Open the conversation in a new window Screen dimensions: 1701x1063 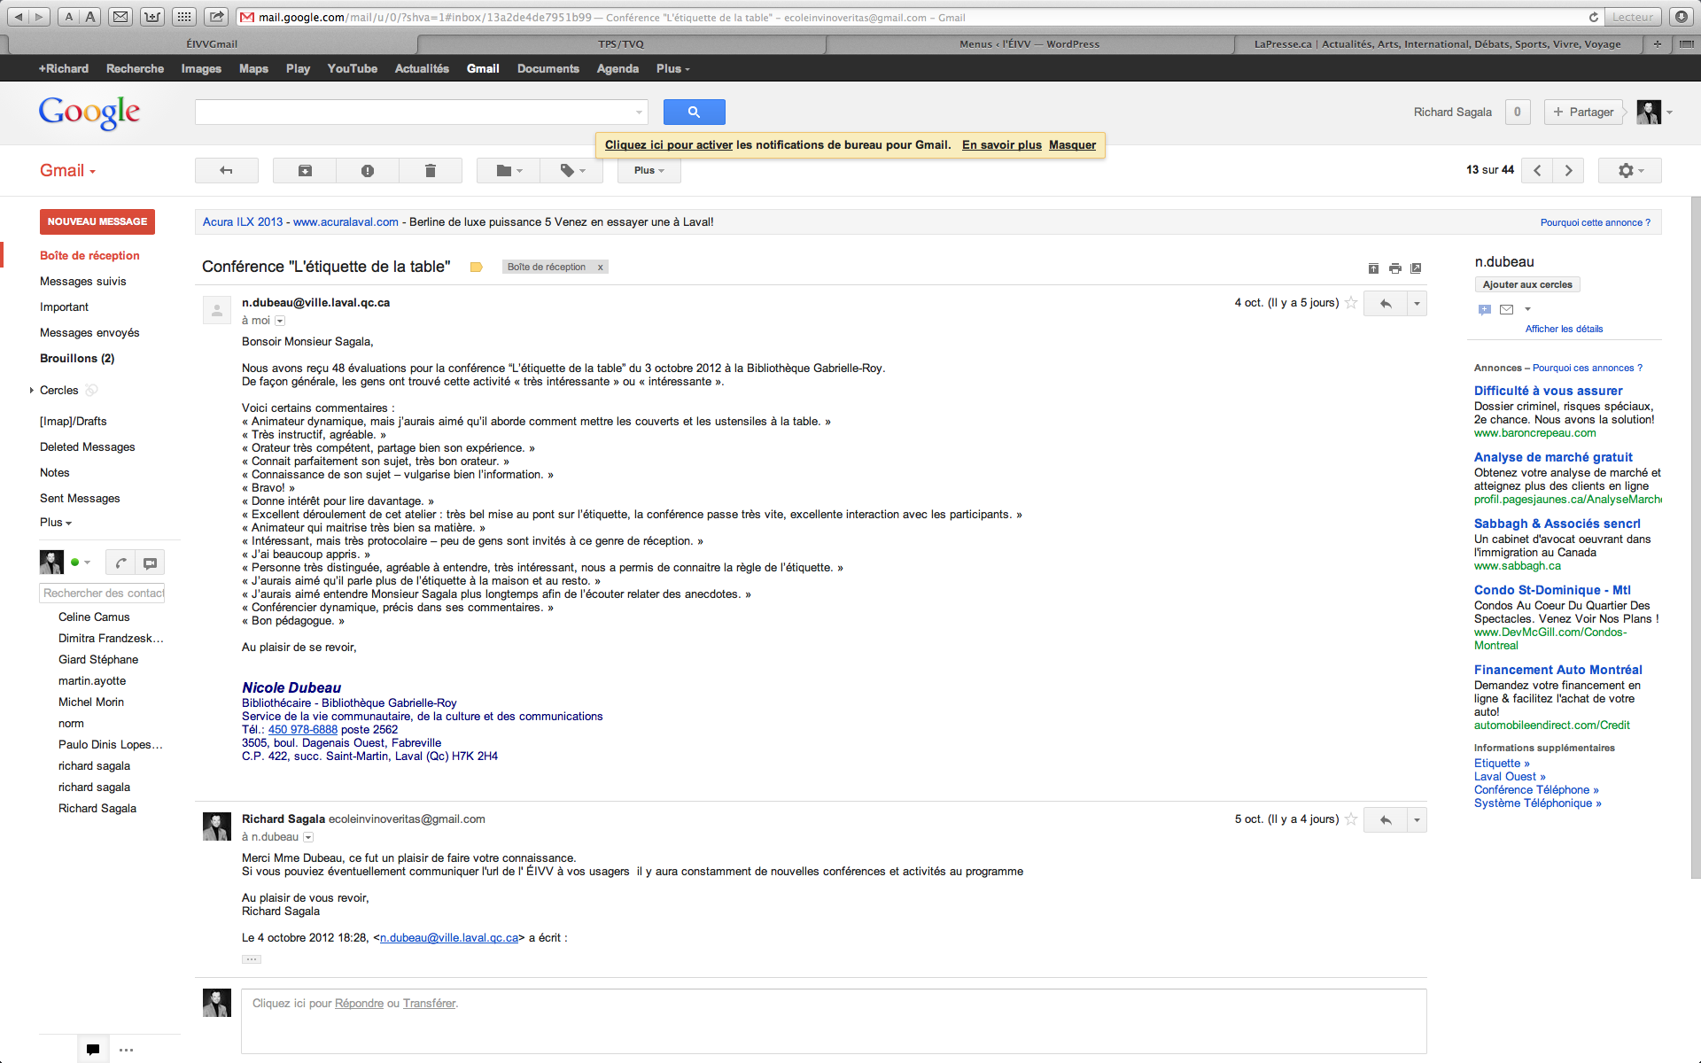1416,268
